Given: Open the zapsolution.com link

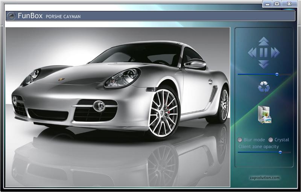Looking at the screenshot, I should (265, 178).
